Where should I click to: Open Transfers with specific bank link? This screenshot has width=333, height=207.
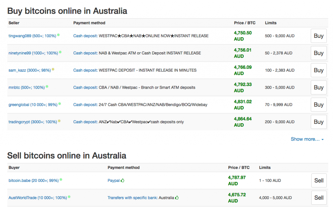pyautogui.click(x=132, y=198)
